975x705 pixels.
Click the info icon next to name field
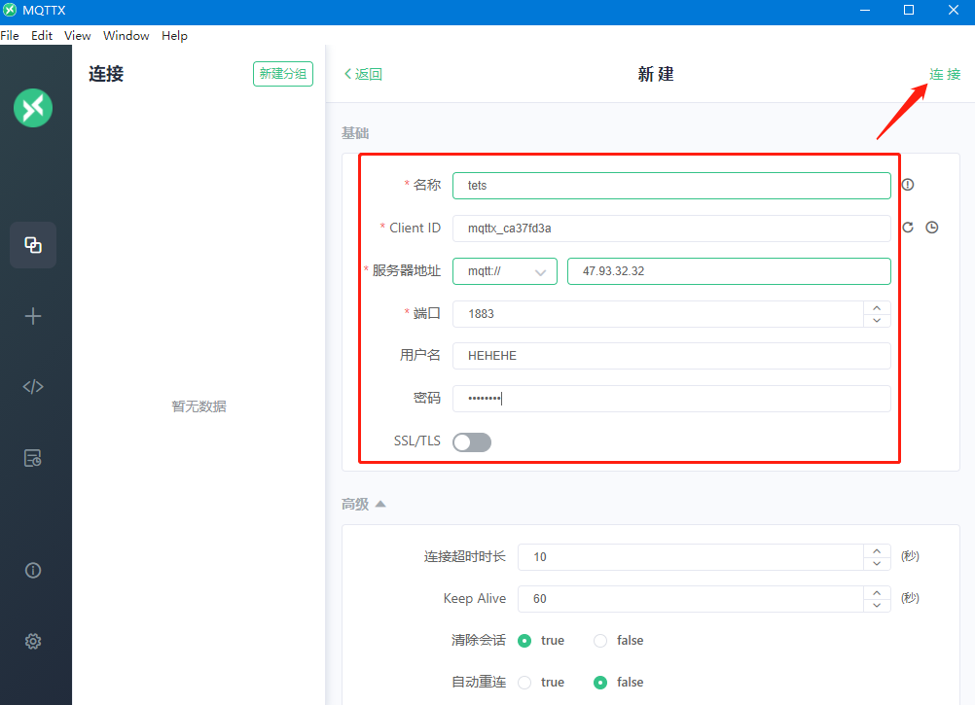click(908, 185)
